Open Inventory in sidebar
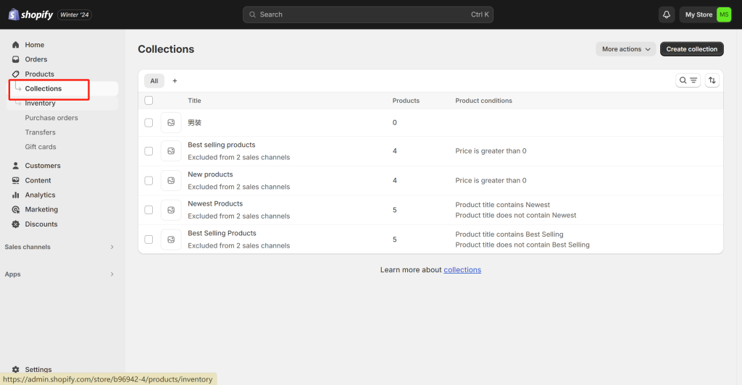This screenshot has width=742, height=385. click(x=41, y=103)
